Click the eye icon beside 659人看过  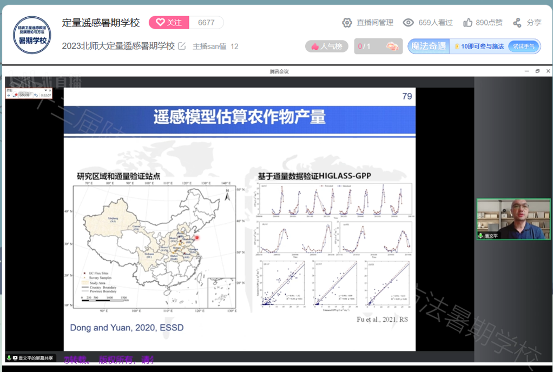[409, 23]
